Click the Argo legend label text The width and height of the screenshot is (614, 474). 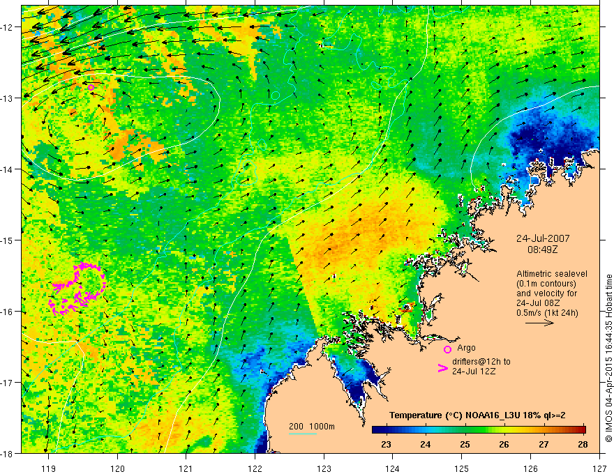(466, 348)
